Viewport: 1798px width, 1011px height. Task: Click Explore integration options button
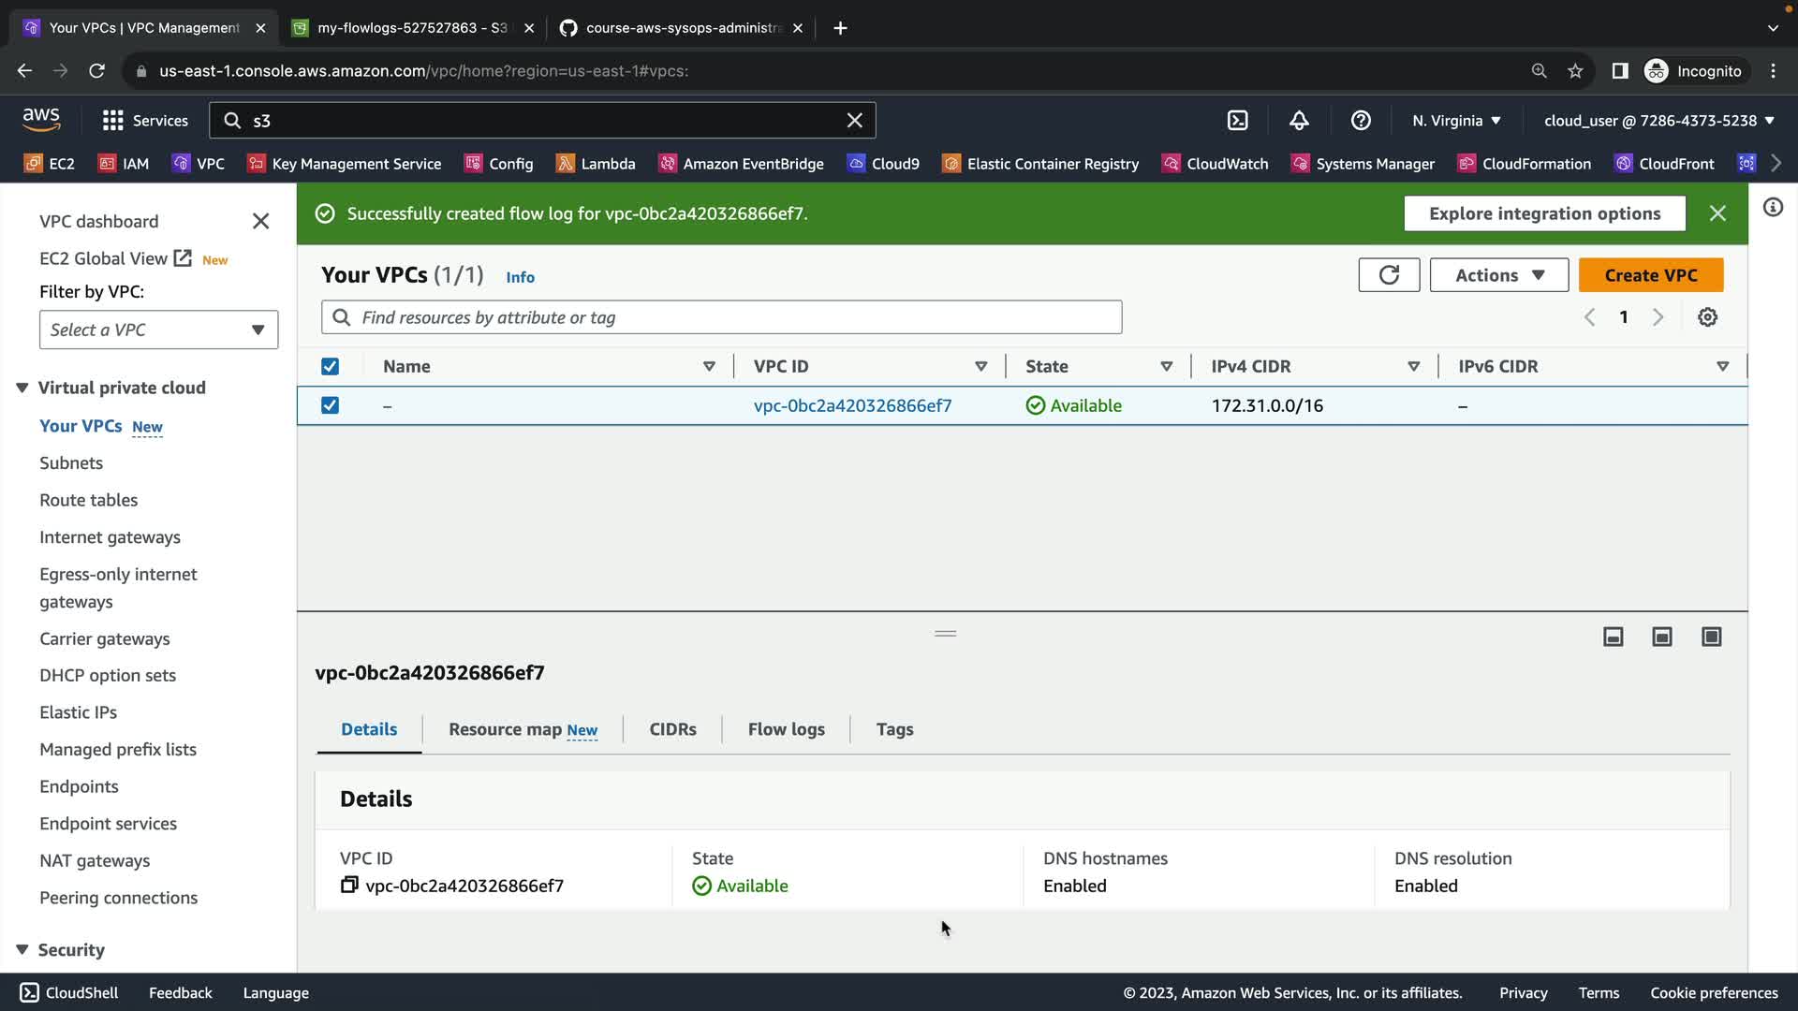pyautogui.click(x=1544, y=213)
